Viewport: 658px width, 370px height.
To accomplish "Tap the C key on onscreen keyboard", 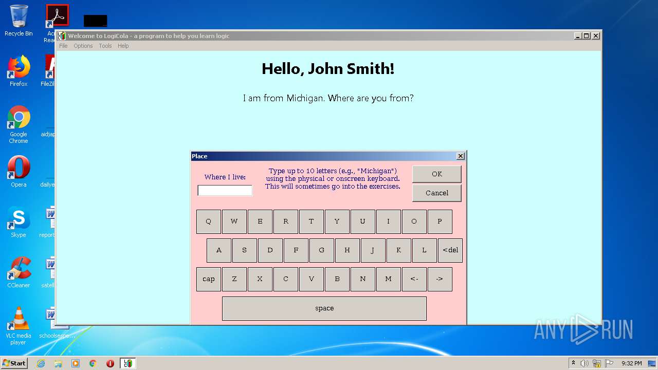I will pos(286,279).
